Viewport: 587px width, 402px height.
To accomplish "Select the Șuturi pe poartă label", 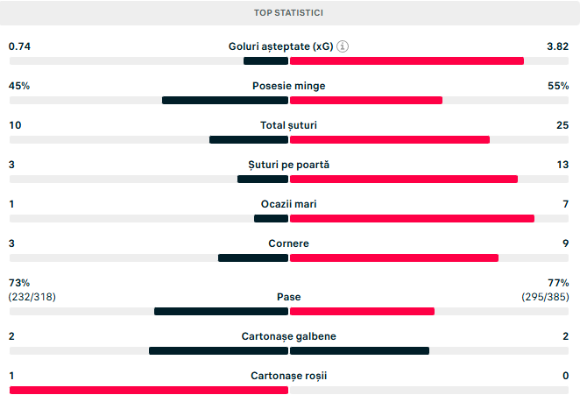I will pyautogui.click(x=288, y=165).
